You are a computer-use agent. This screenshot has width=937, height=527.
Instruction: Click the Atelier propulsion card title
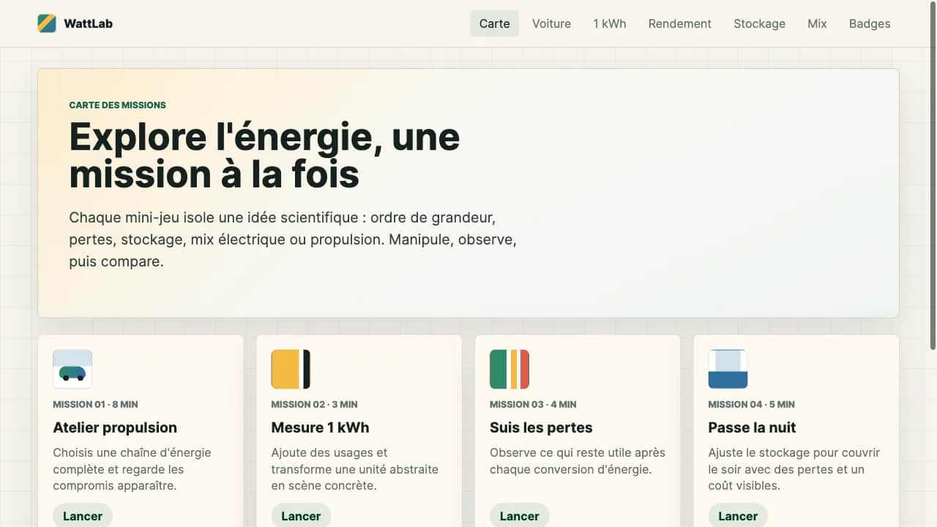coord(115,427)
